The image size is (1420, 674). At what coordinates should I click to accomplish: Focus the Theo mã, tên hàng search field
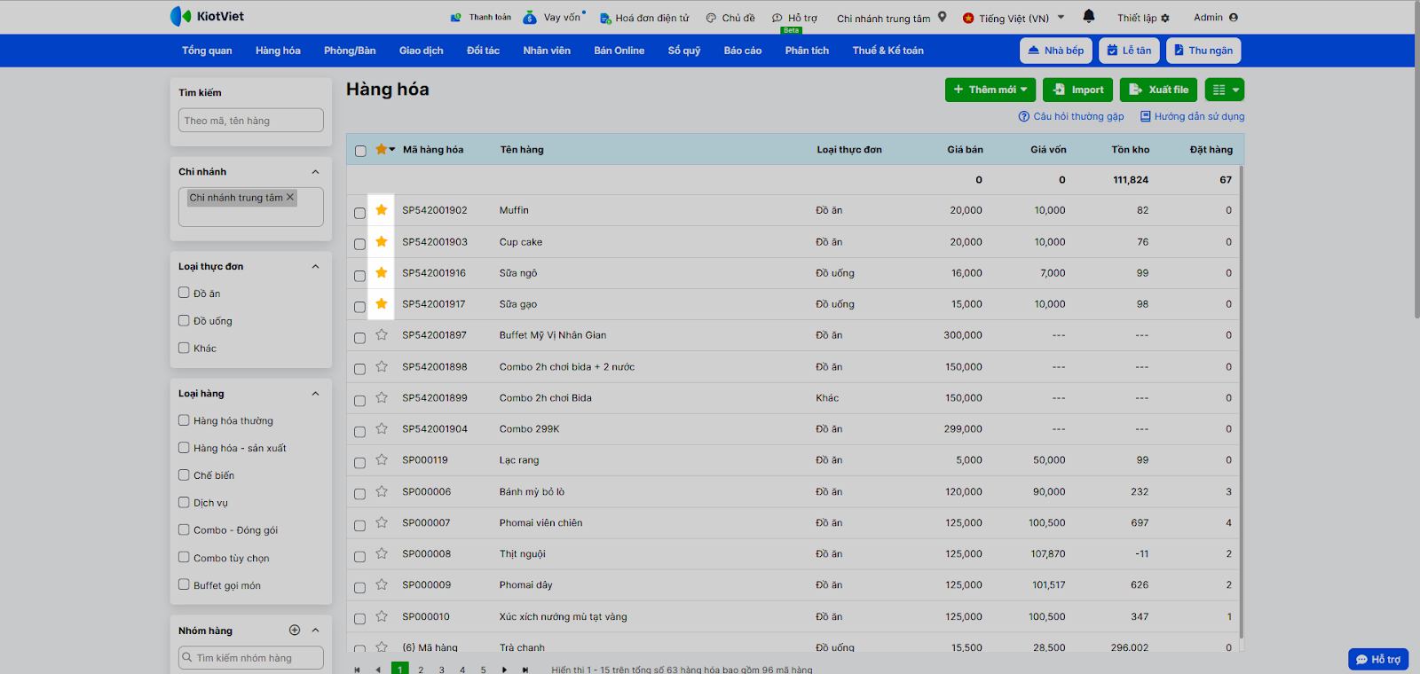pos(251,121)
